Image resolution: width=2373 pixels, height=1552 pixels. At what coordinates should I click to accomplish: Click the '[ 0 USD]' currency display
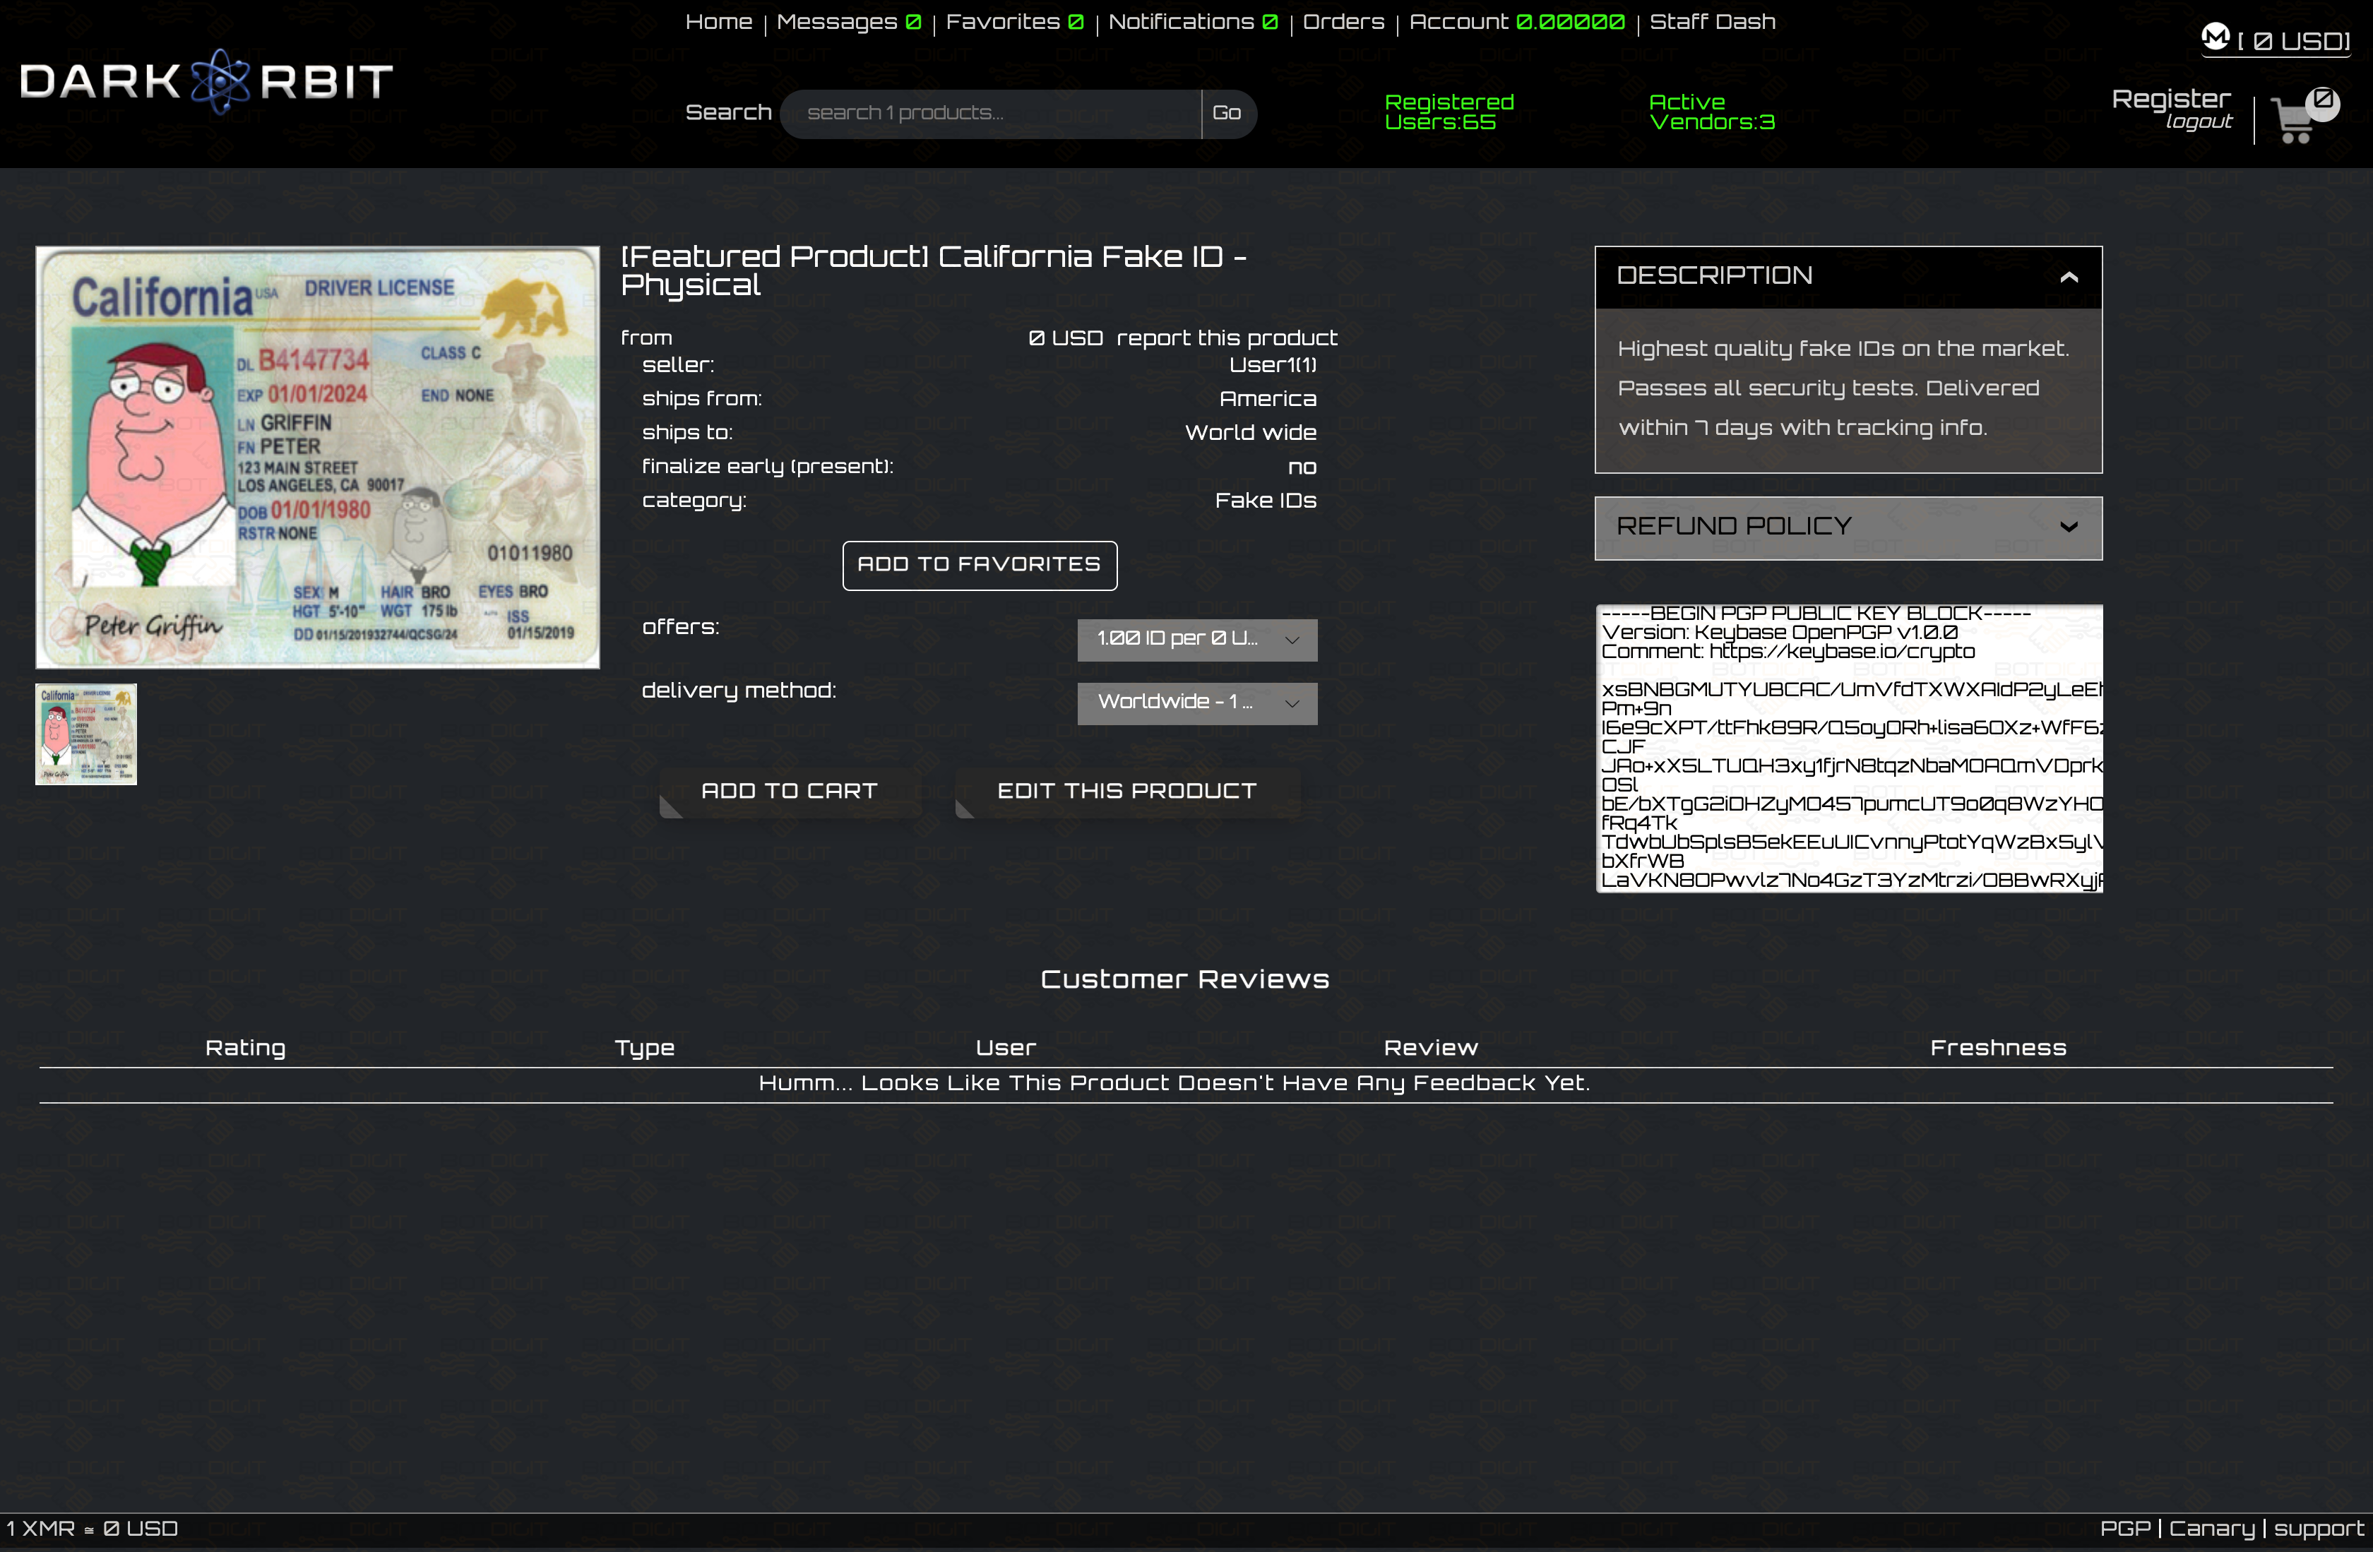(x=2293, y=42)
